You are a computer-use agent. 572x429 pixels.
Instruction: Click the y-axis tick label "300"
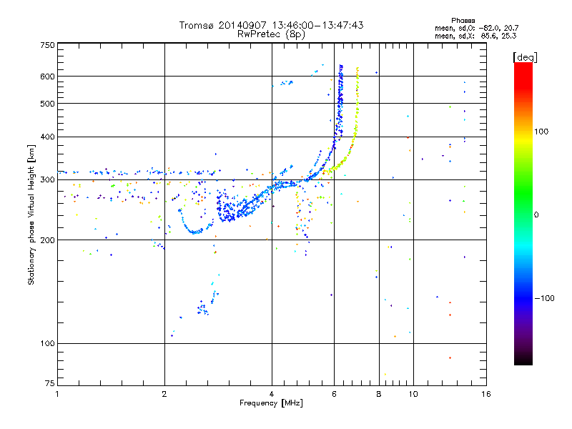point(47,180)
